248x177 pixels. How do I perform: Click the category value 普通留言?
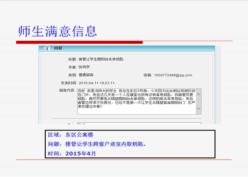coord(86,75)
